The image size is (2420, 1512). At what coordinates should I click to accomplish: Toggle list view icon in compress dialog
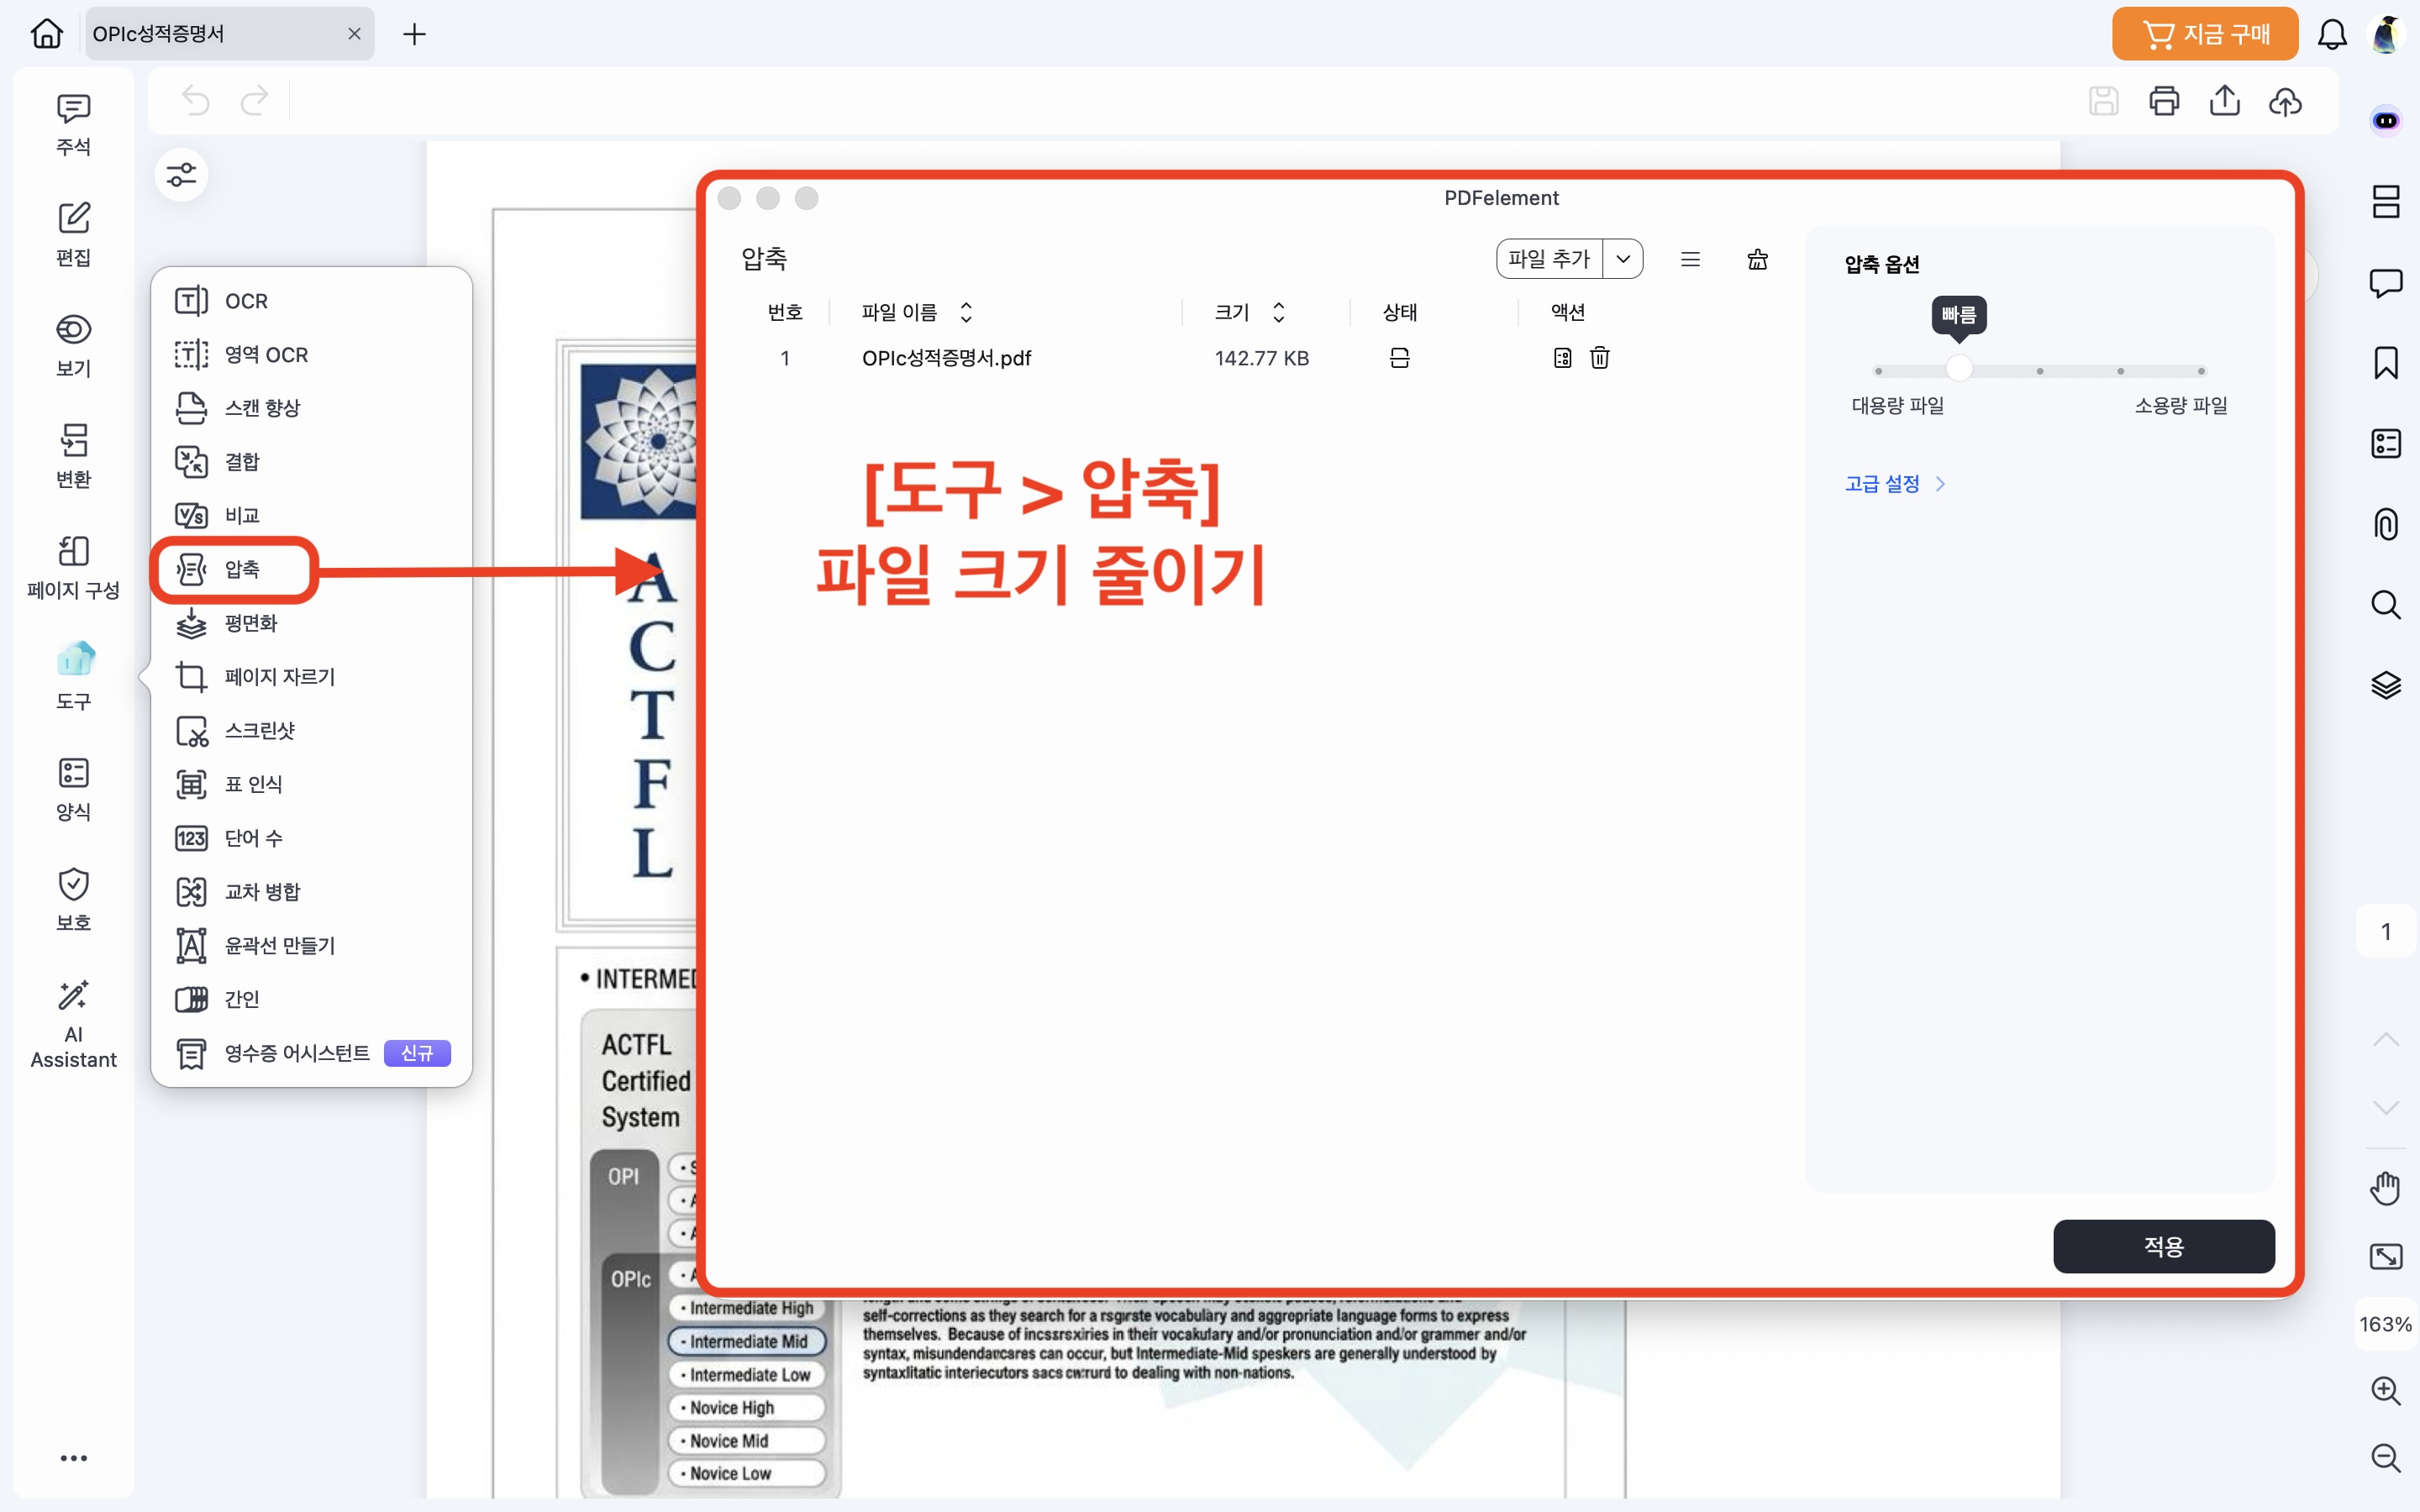(x=1690, y=260)
